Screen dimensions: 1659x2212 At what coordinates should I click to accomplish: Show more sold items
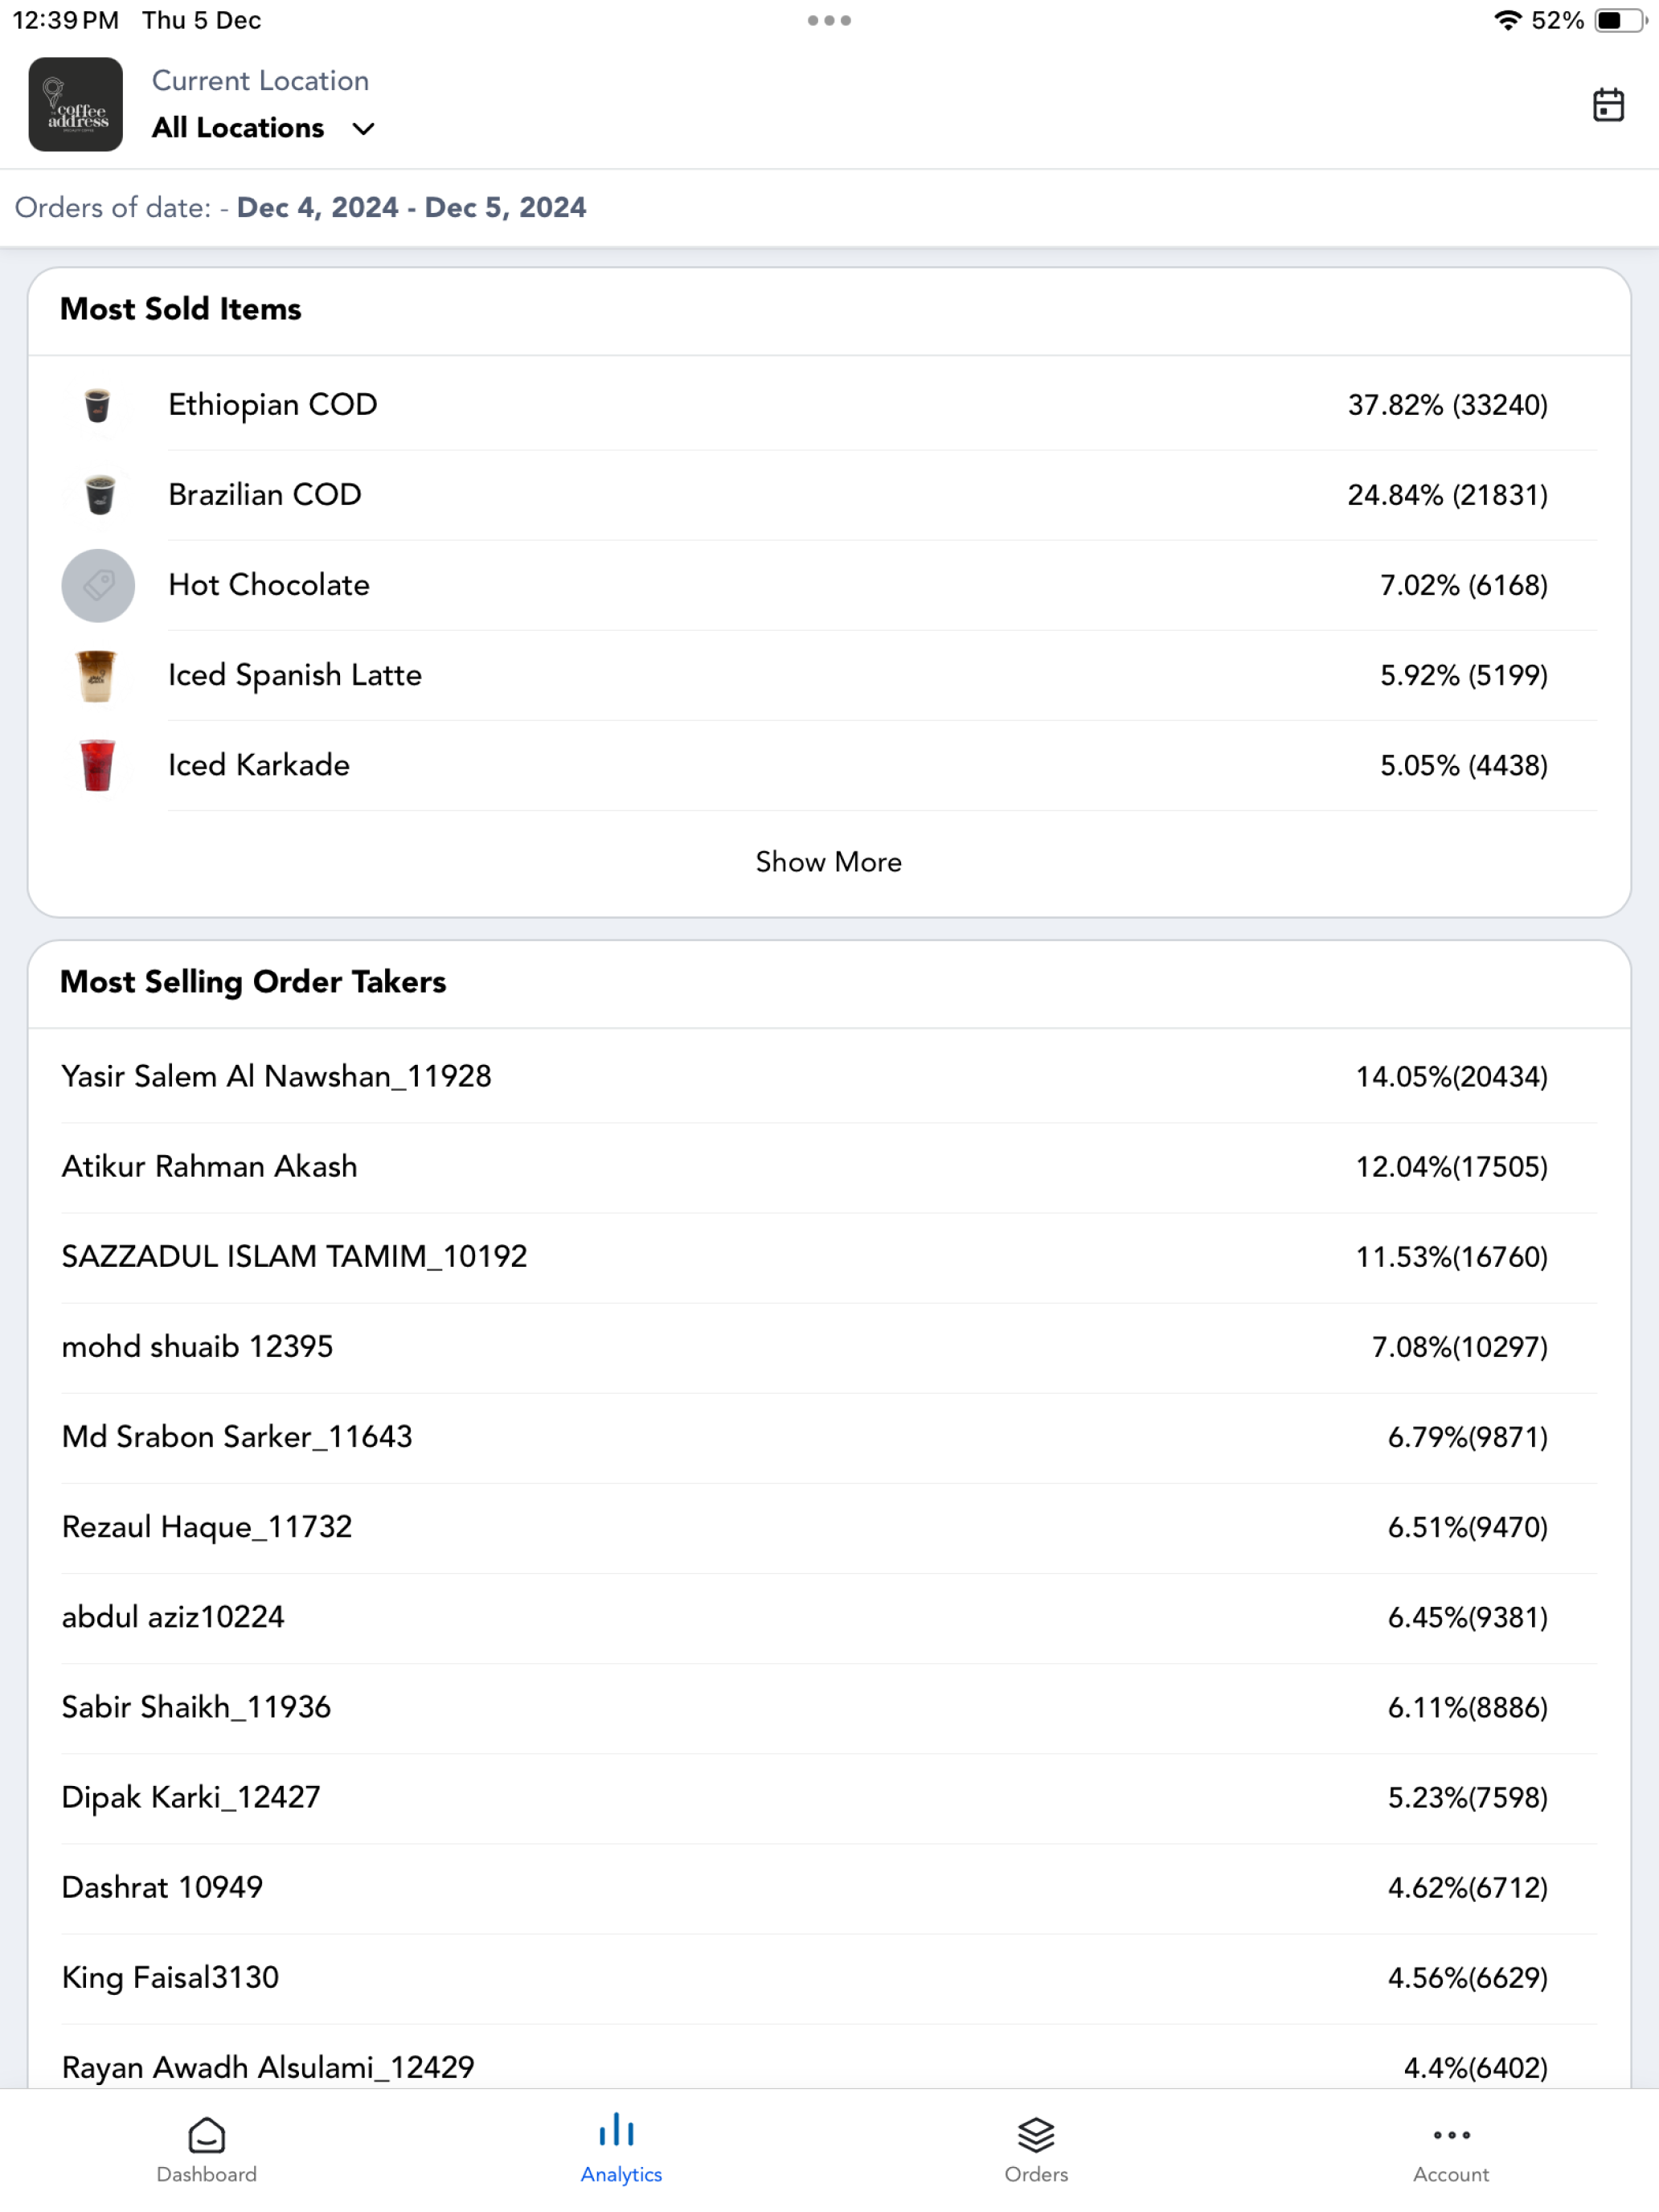[829, 862]
